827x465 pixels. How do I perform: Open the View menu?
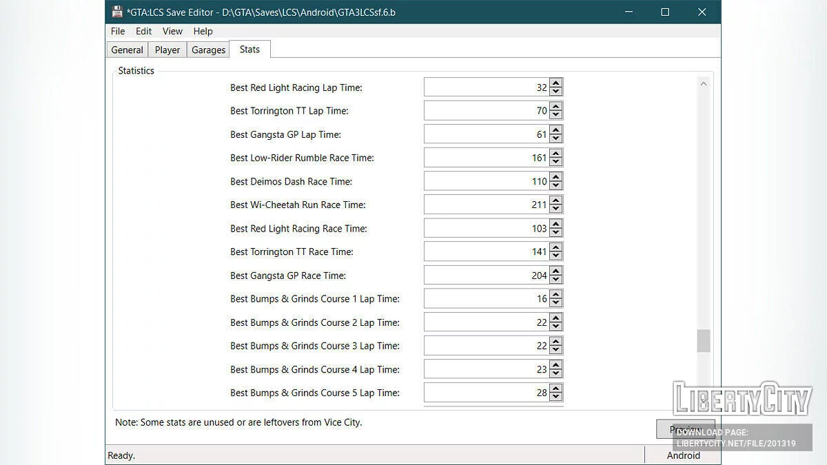[172, 31]
